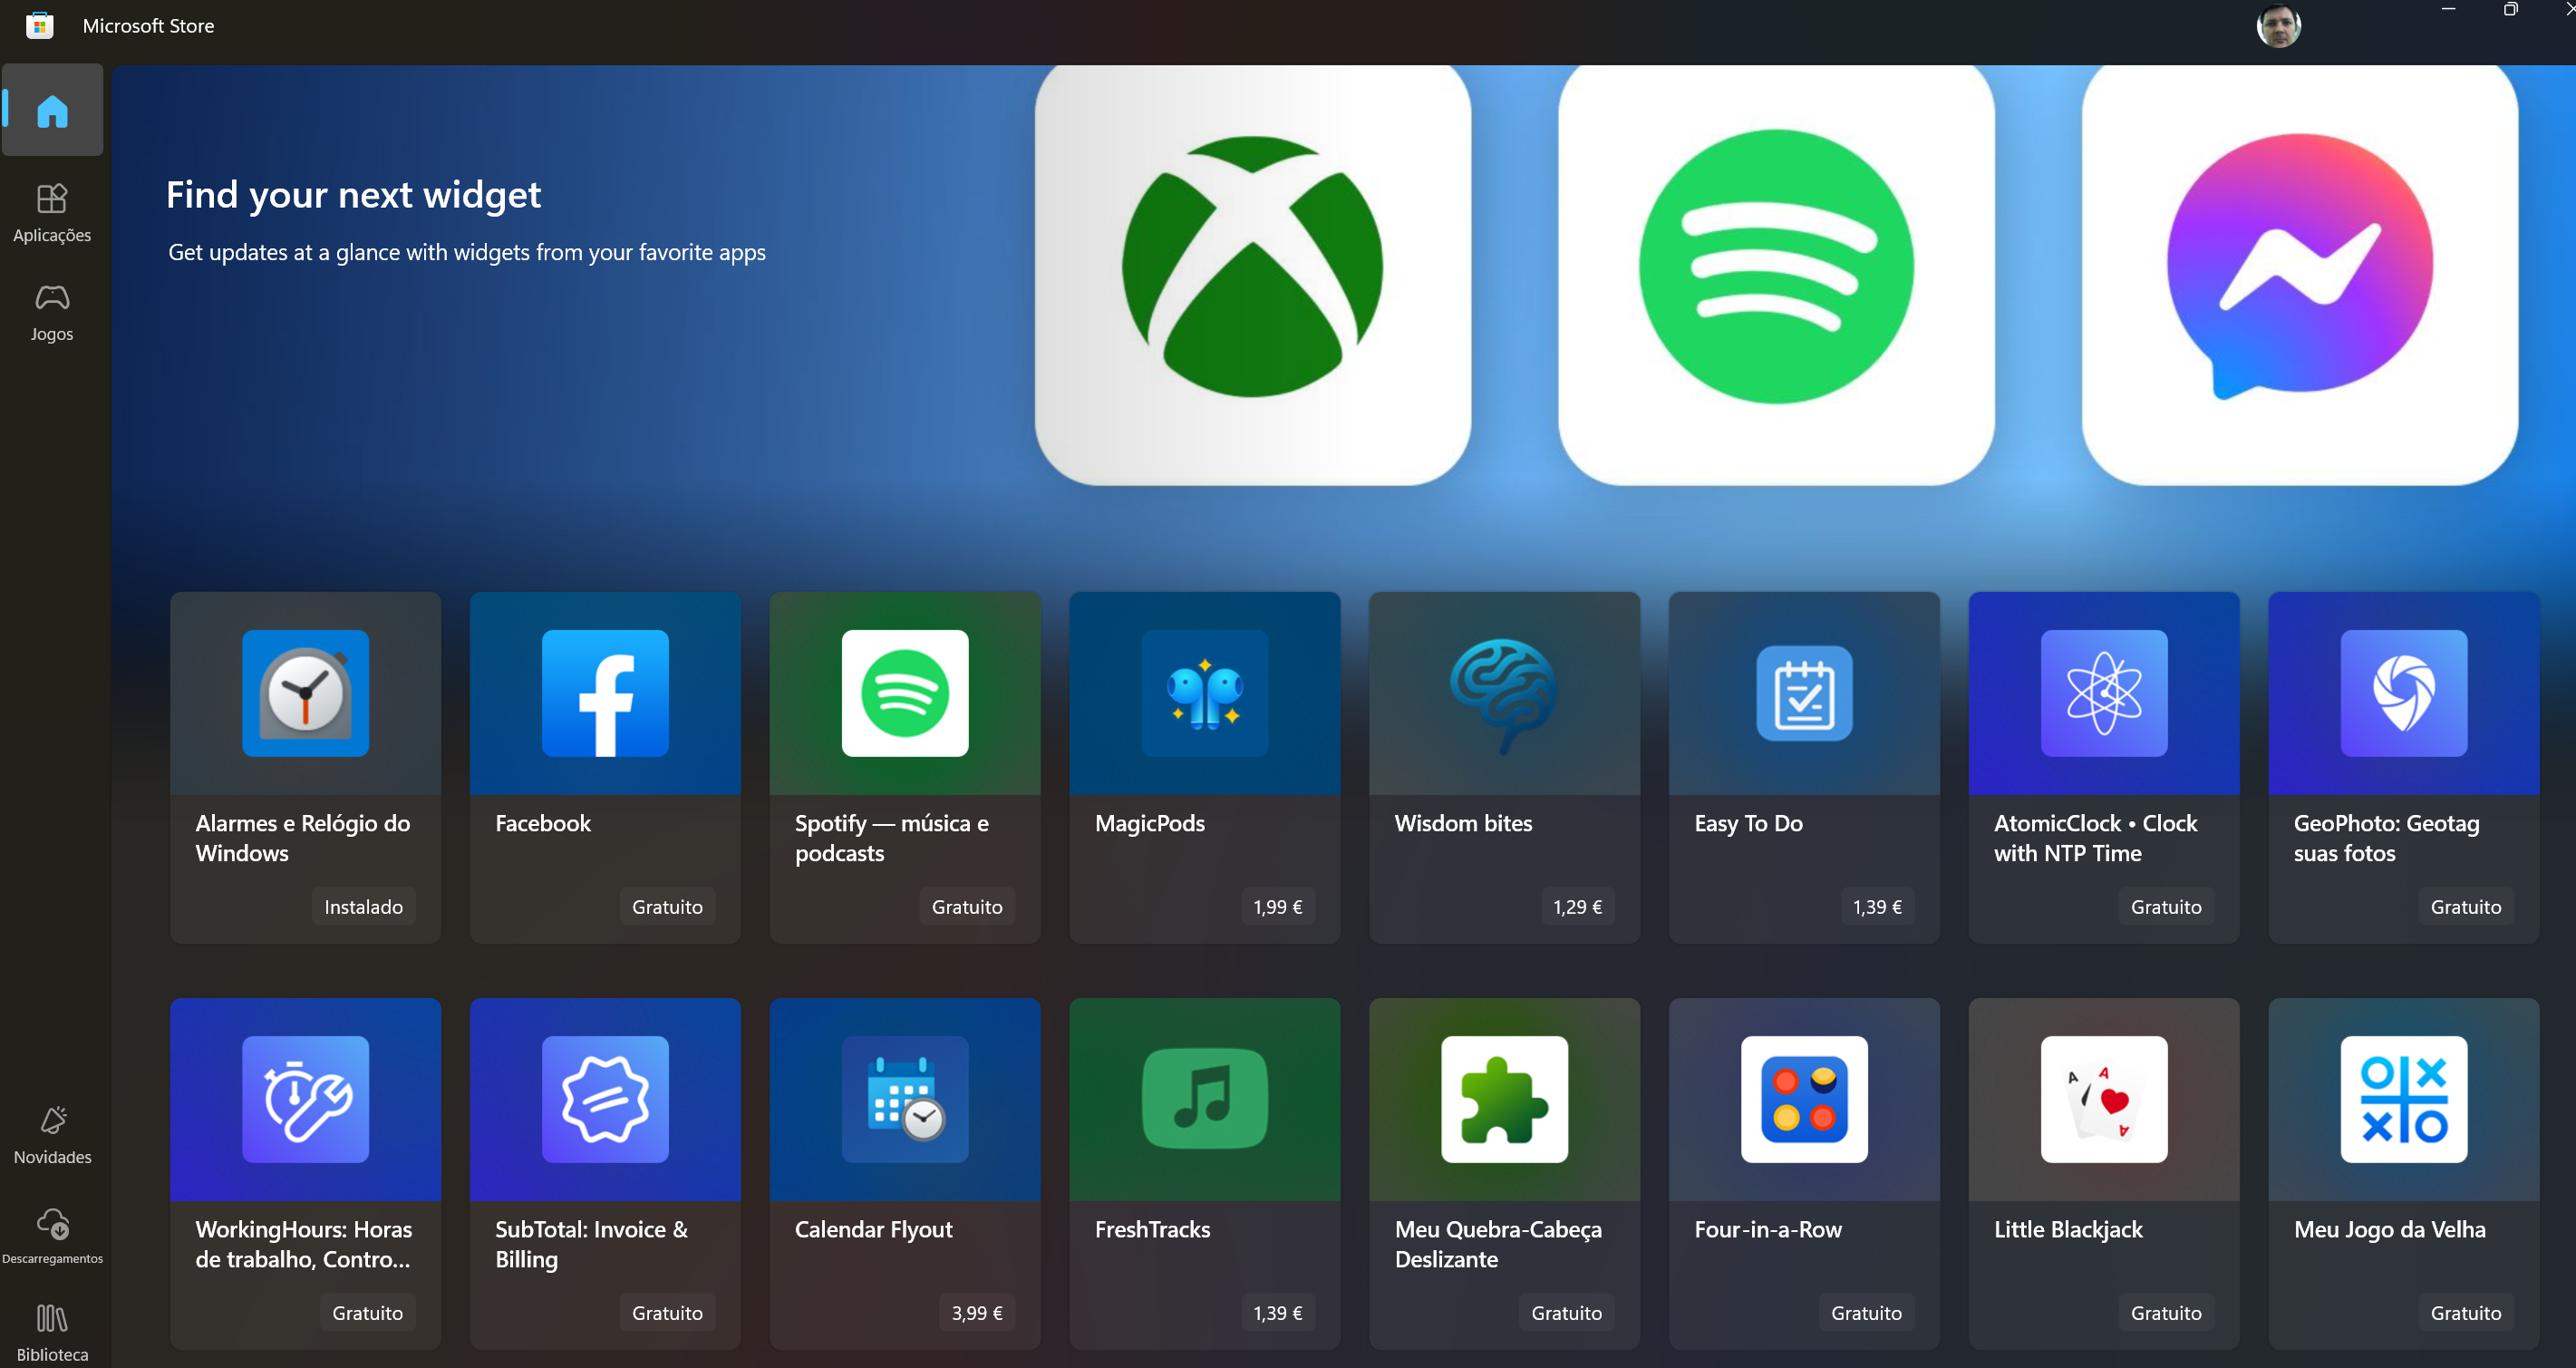Buy Calendar Flyout for 3,99 €
This screenshot has width=2576, height=1368.
977,1312
